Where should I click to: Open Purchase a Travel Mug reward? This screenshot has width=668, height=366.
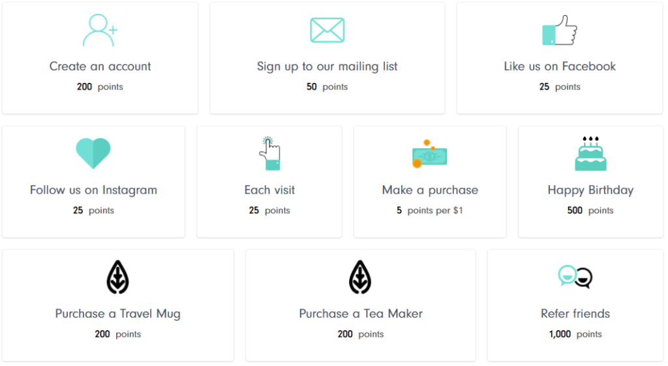tap(118, 314)
